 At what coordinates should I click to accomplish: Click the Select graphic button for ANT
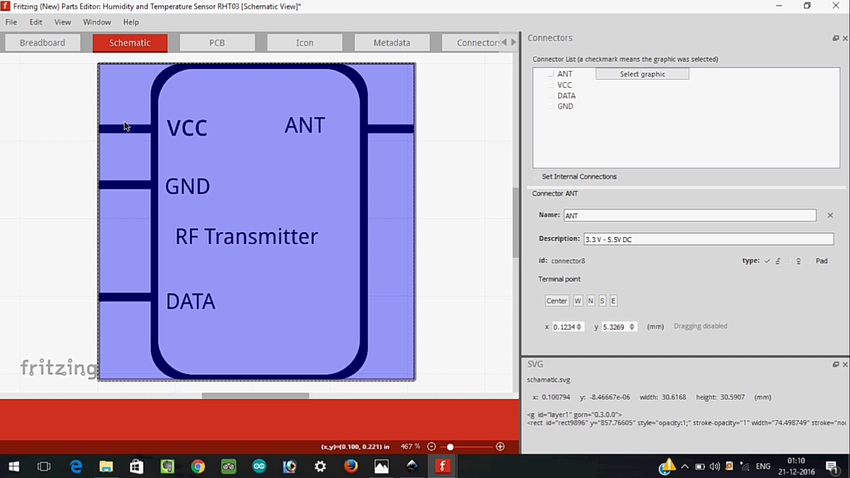(642, 74)
